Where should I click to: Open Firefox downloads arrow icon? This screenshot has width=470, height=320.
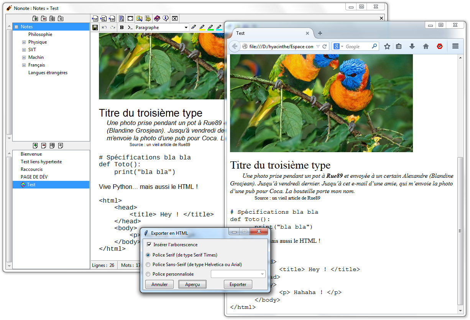[412, 46]
